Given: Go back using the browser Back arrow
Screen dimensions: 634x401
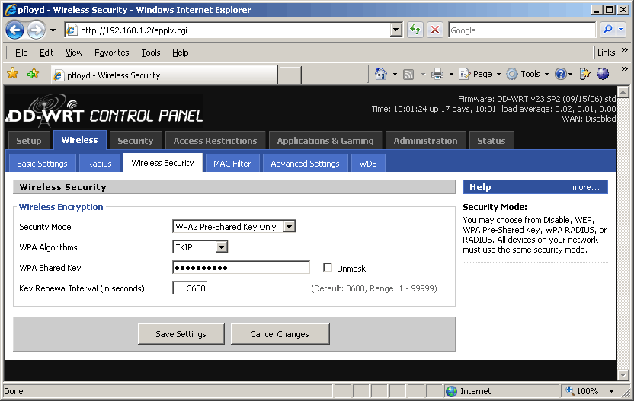Looking at the screenshot, I should (x=15, y=30).
